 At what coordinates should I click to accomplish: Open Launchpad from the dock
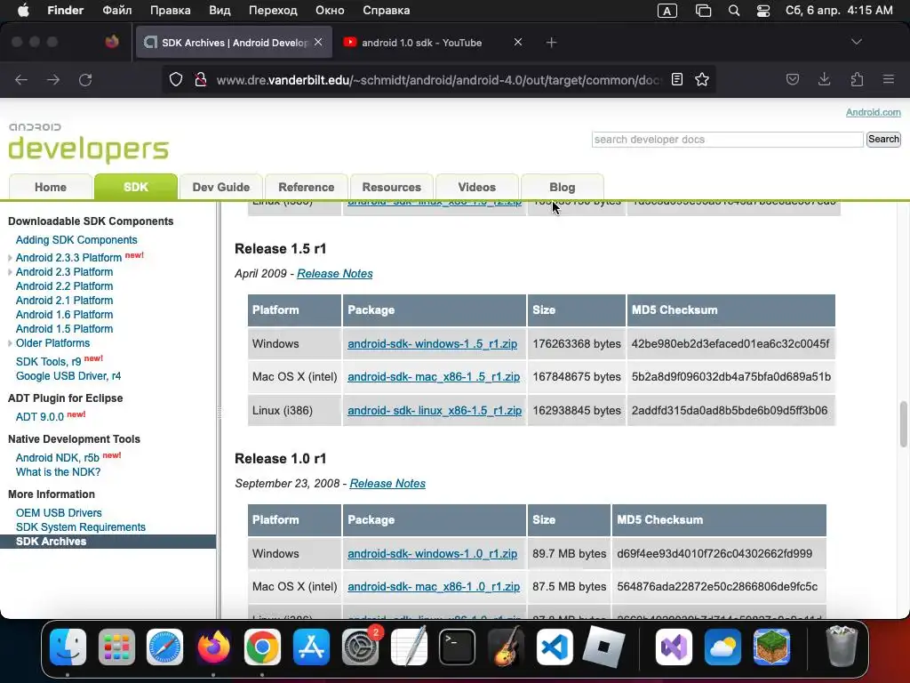116,647
